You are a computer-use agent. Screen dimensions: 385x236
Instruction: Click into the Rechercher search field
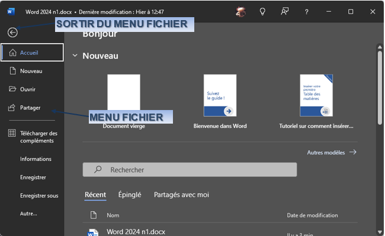point(190,170)
